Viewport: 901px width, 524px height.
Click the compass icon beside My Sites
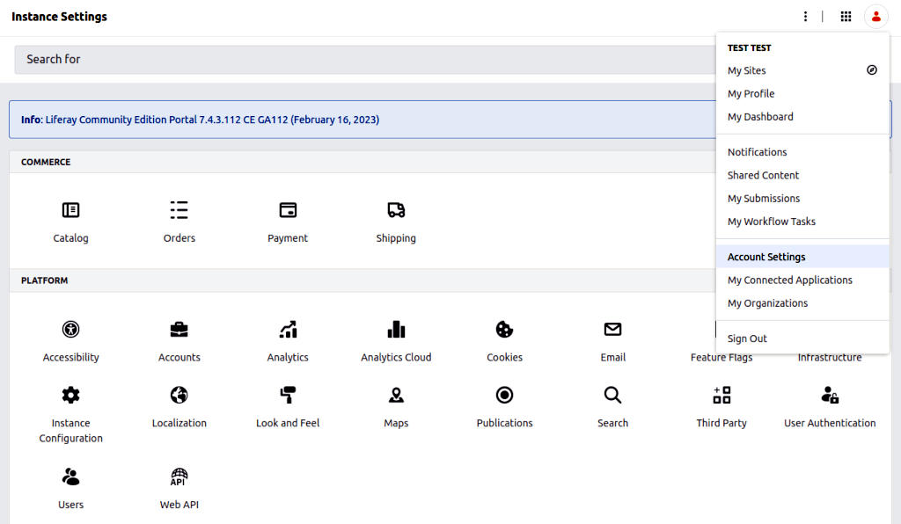(x=872, y=70)
